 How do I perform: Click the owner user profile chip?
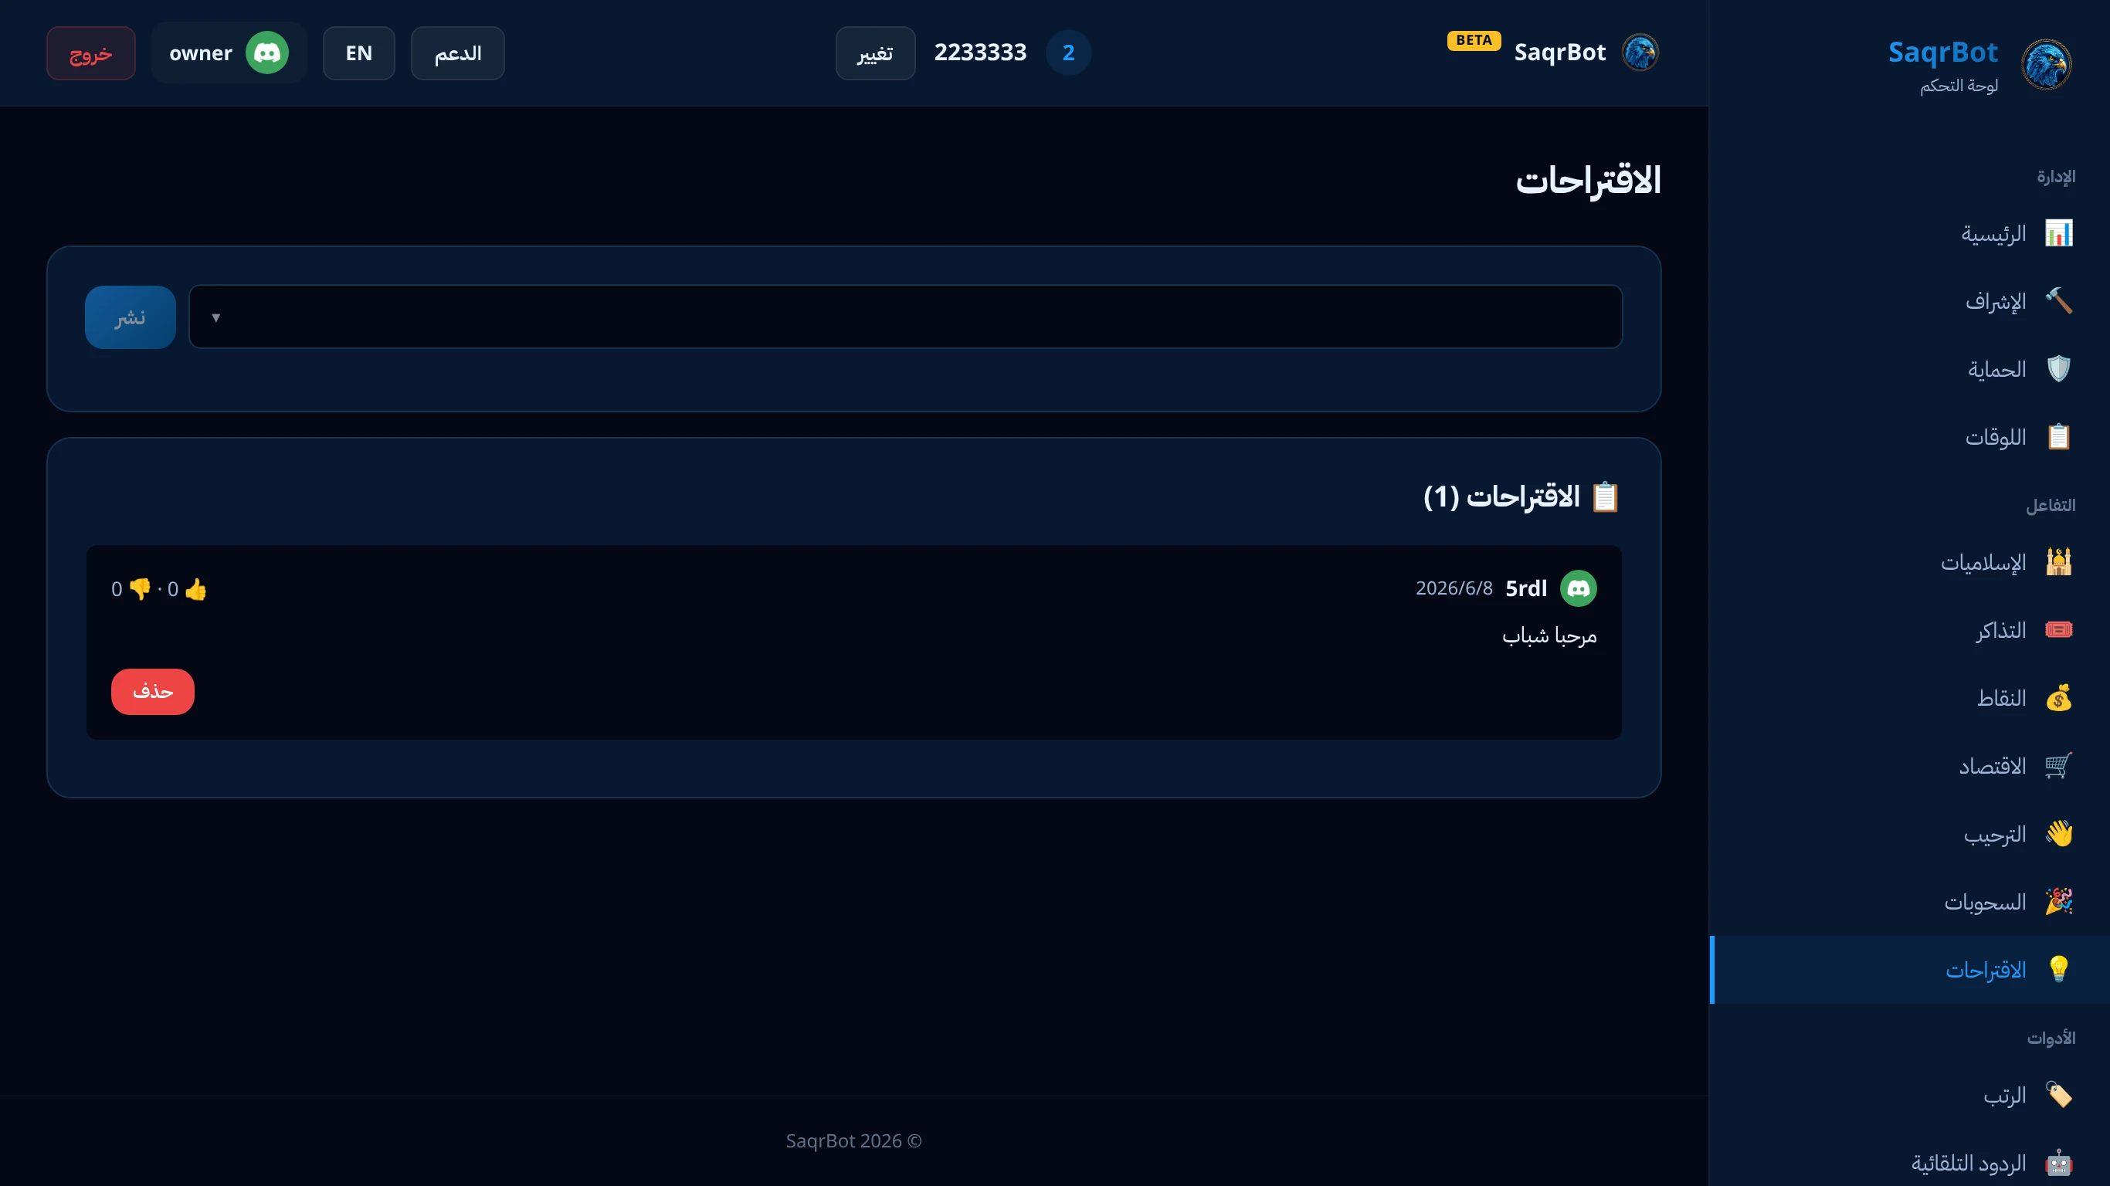point(229,53)
